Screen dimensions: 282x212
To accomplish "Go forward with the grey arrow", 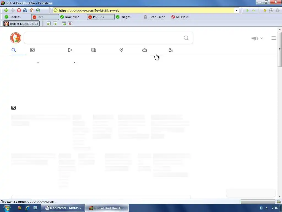I will point(13,10).
